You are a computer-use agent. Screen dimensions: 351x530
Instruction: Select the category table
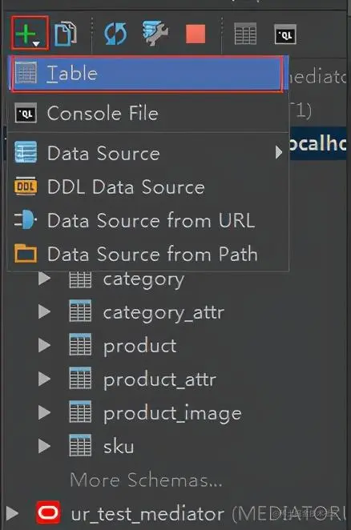click(143, 280)
